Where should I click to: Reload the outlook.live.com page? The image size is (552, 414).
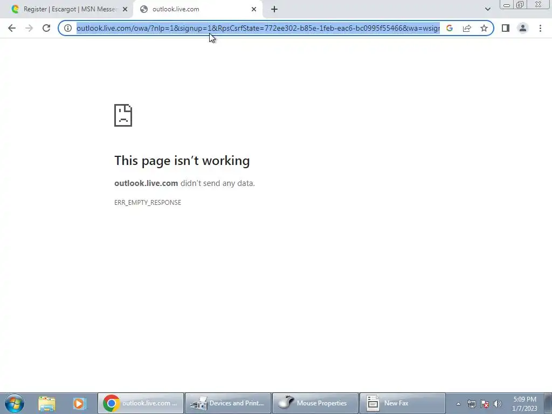46,28
